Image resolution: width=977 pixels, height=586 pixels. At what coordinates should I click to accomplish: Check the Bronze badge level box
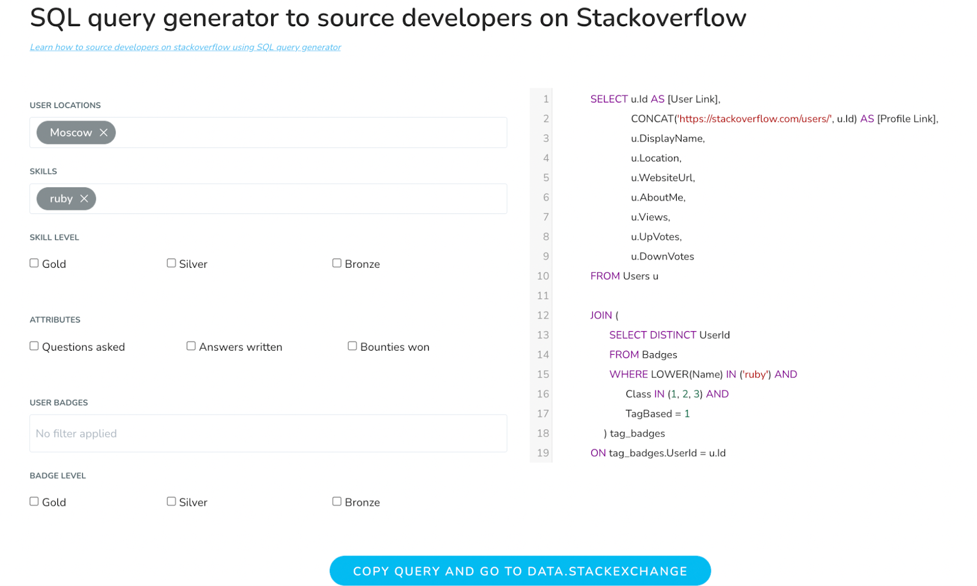tap(336, 502)
